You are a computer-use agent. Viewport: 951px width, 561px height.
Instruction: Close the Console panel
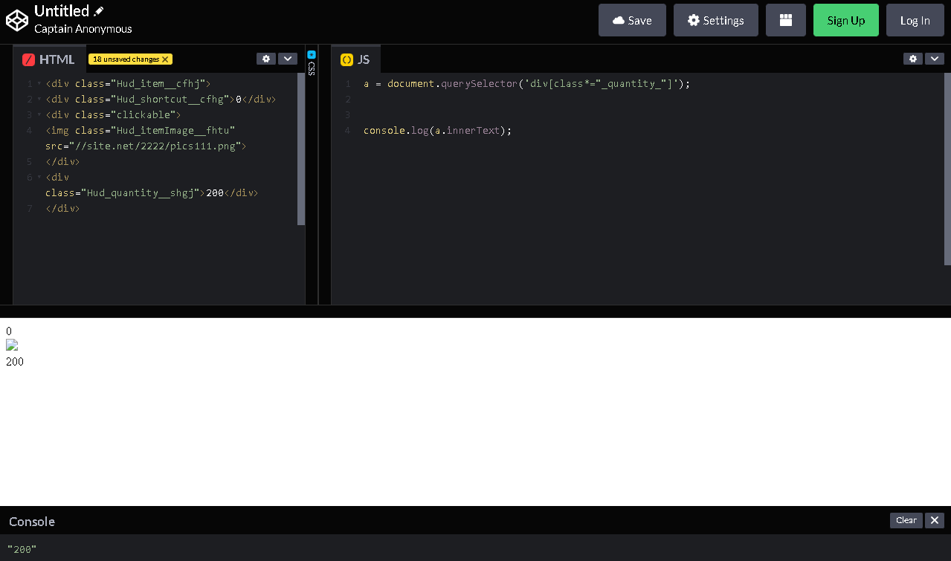tap(935, 520)
